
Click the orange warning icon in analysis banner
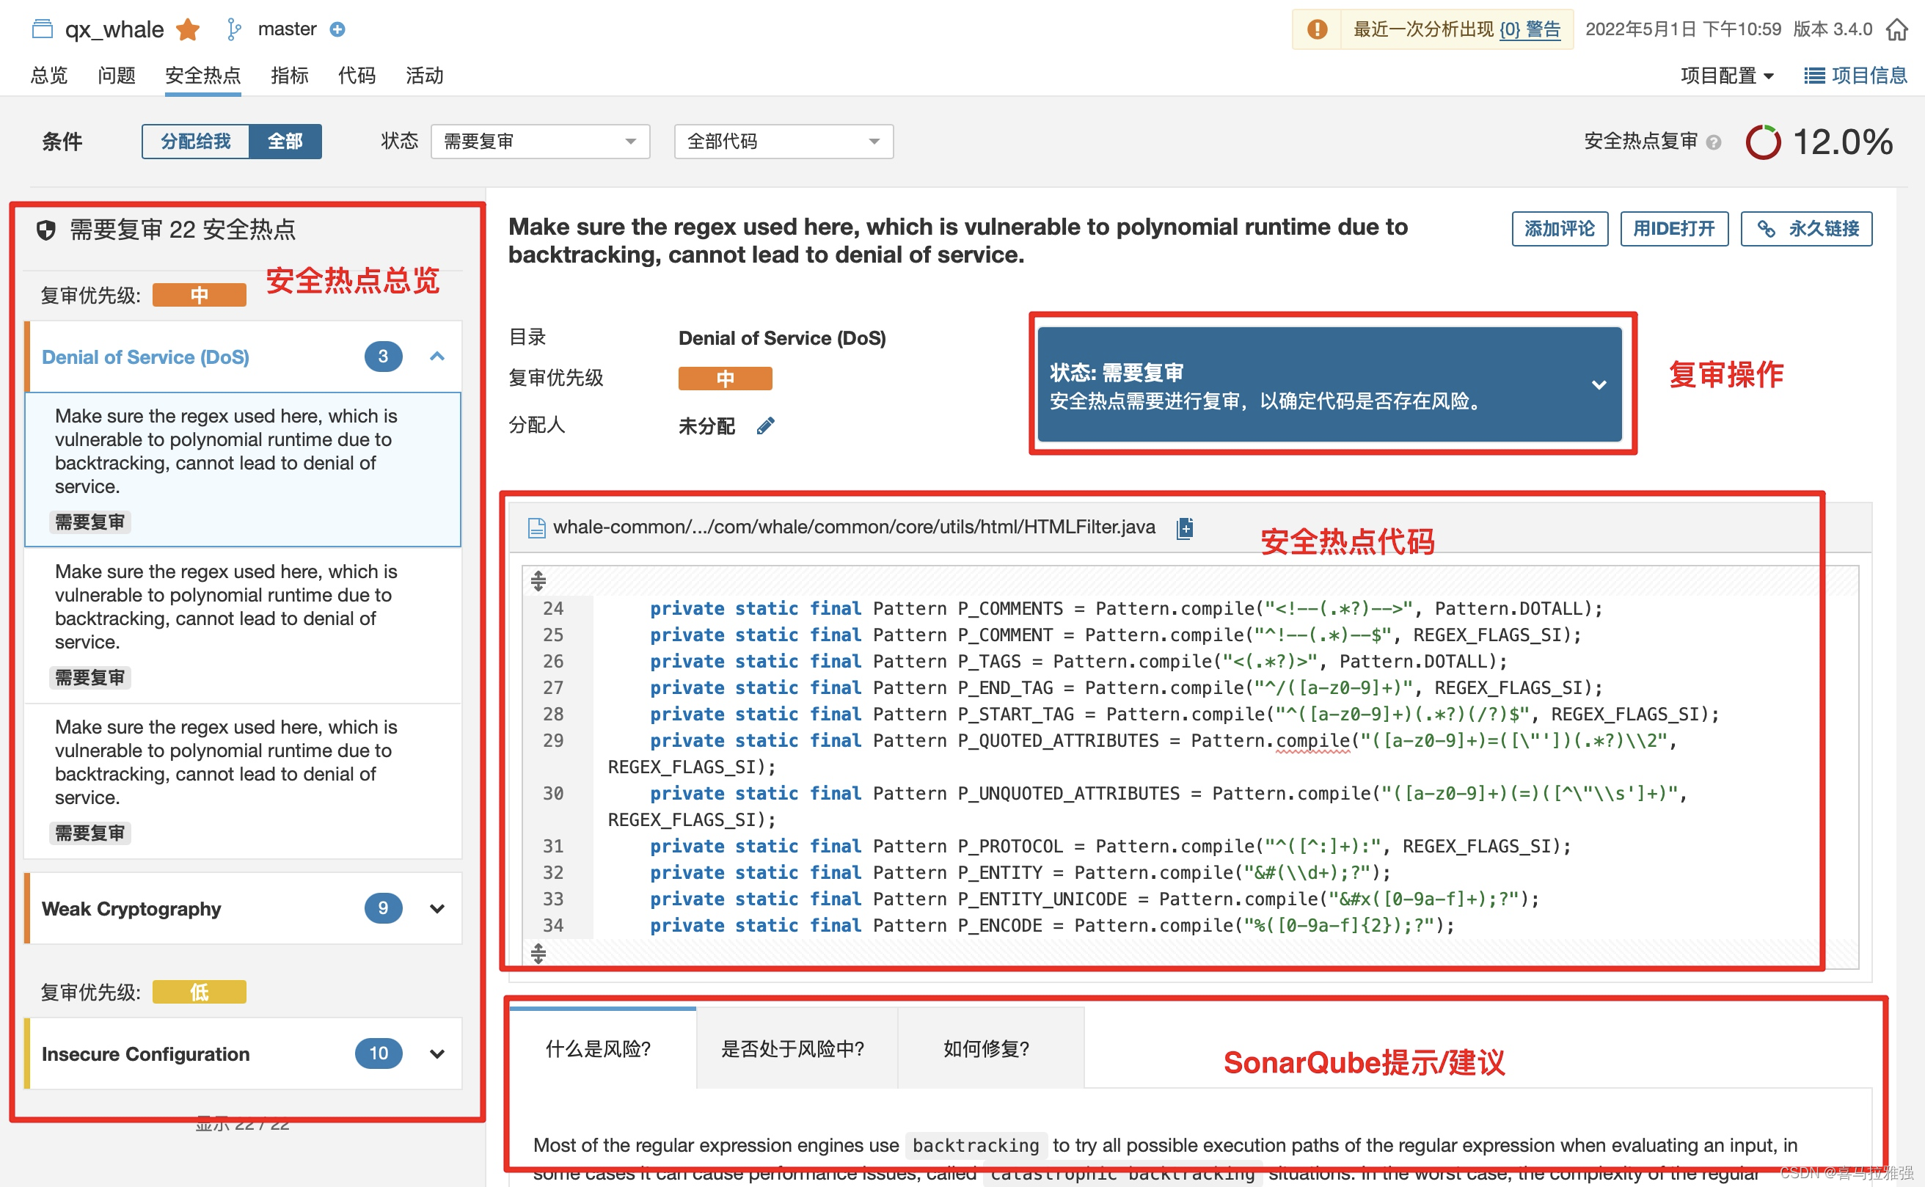coord(1318,29)
